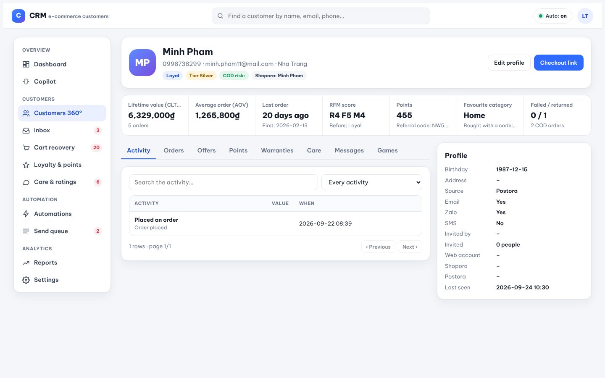Screen dimensions: 605x378
Task: Switch to the Orders tab
Action: tap(174, 150)
